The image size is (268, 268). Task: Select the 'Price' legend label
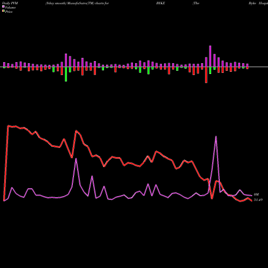pos(9,12)
